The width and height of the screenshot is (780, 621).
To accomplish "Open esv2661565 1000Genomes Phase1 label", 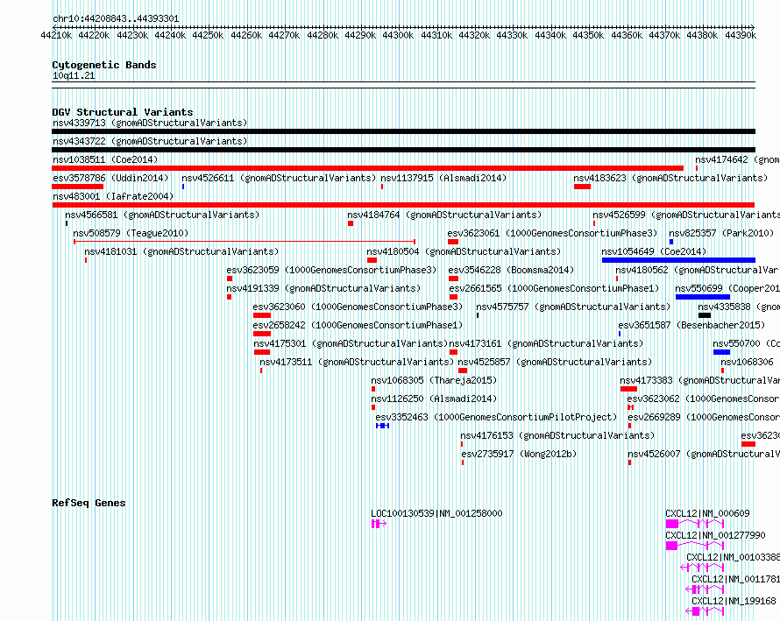I will click(x=554, y=288).
